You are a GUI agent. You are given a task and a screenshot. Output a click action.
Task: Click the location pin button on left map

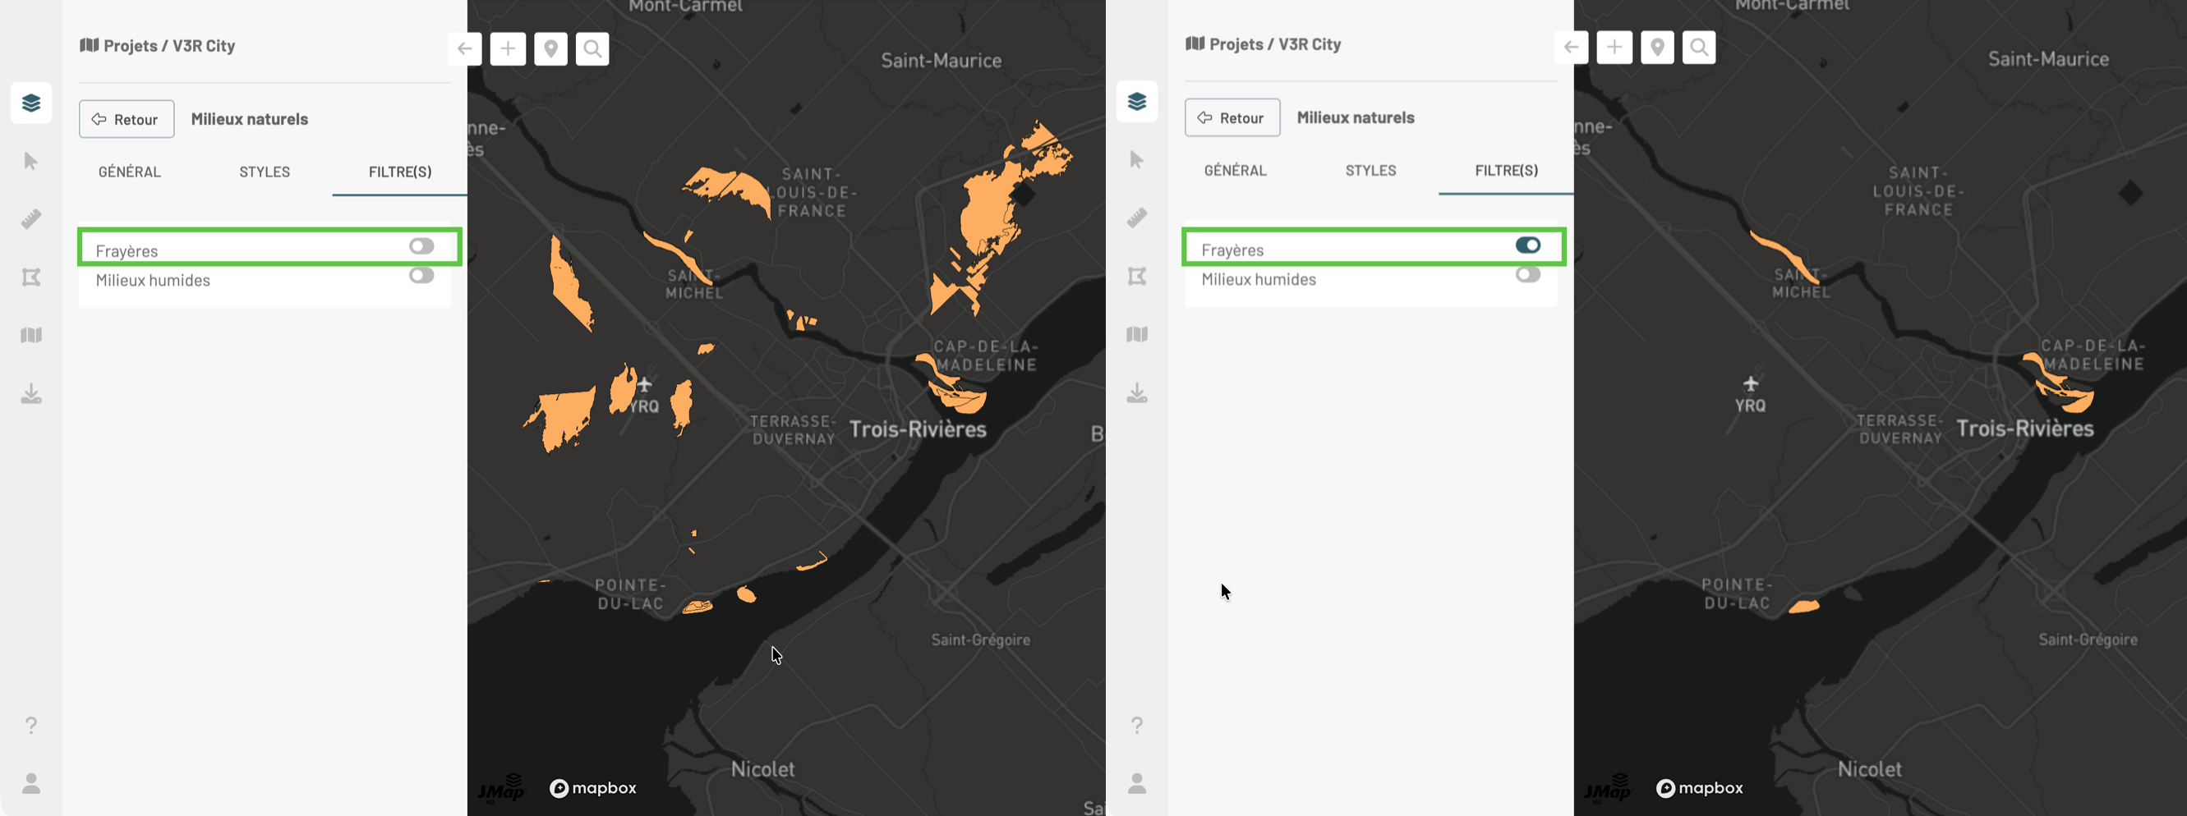[x=550, y=49]
